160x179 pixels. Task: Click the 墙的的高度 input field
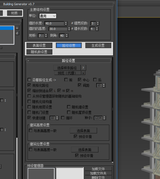click(x=58, y=29)
